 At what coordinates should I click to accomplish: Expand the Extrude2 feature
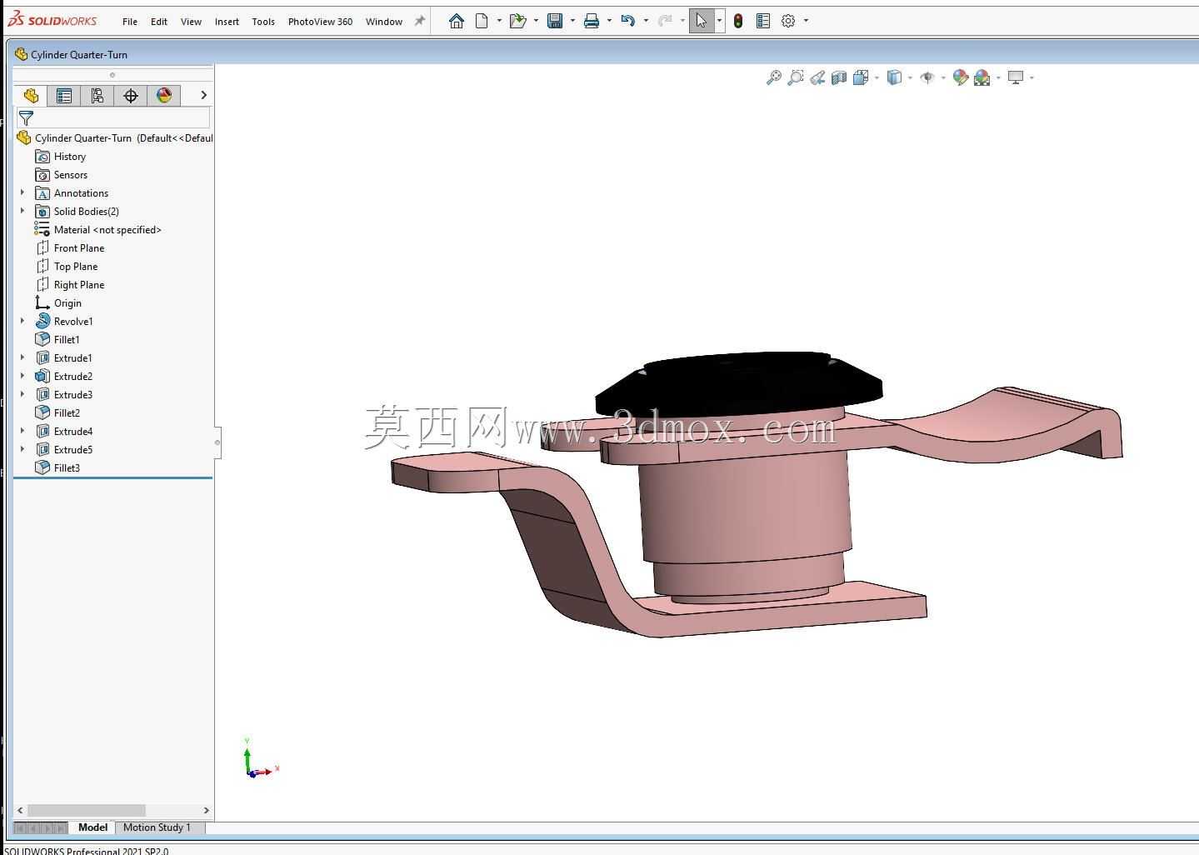(x=22, y=377)
